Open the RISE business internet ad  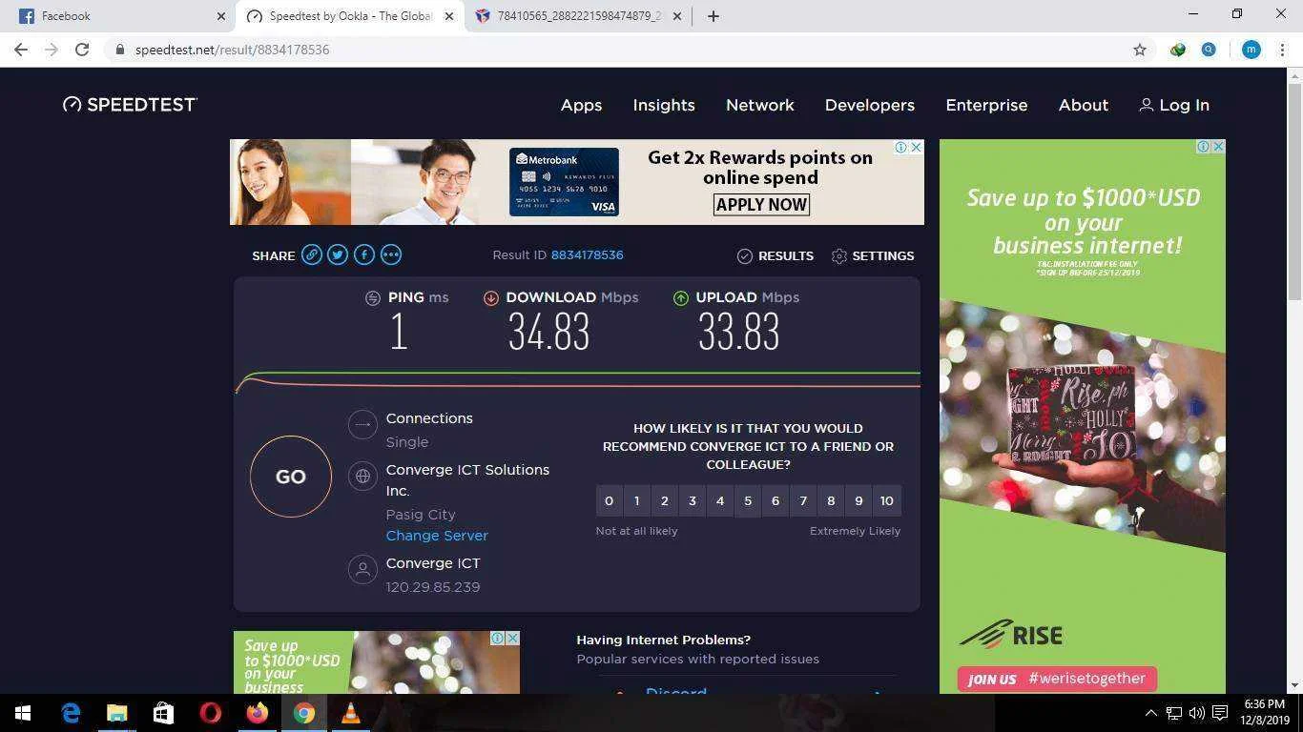[x=1083, y=417]
